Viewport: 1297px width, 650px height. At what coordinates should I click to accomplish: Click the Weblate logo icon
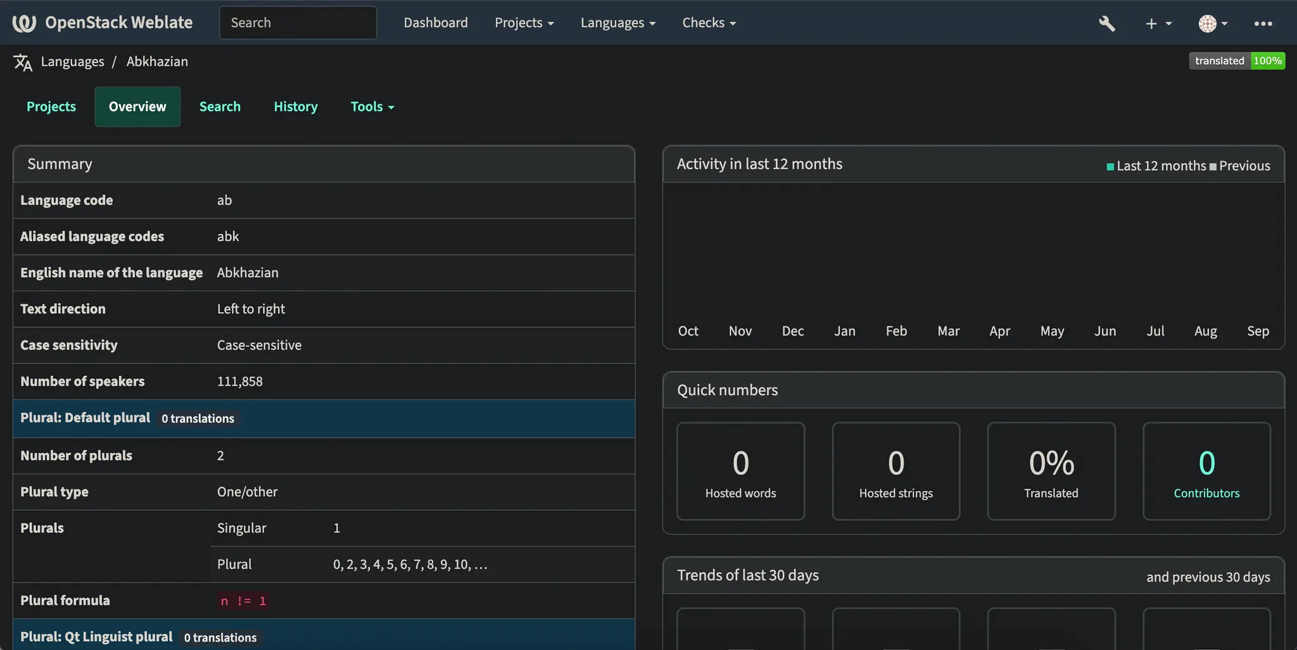click(x=24, y=23)
